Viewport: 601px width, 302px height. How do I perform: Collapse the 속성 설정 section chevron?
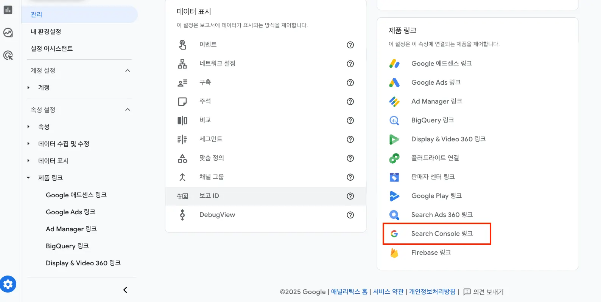[128, 110]
